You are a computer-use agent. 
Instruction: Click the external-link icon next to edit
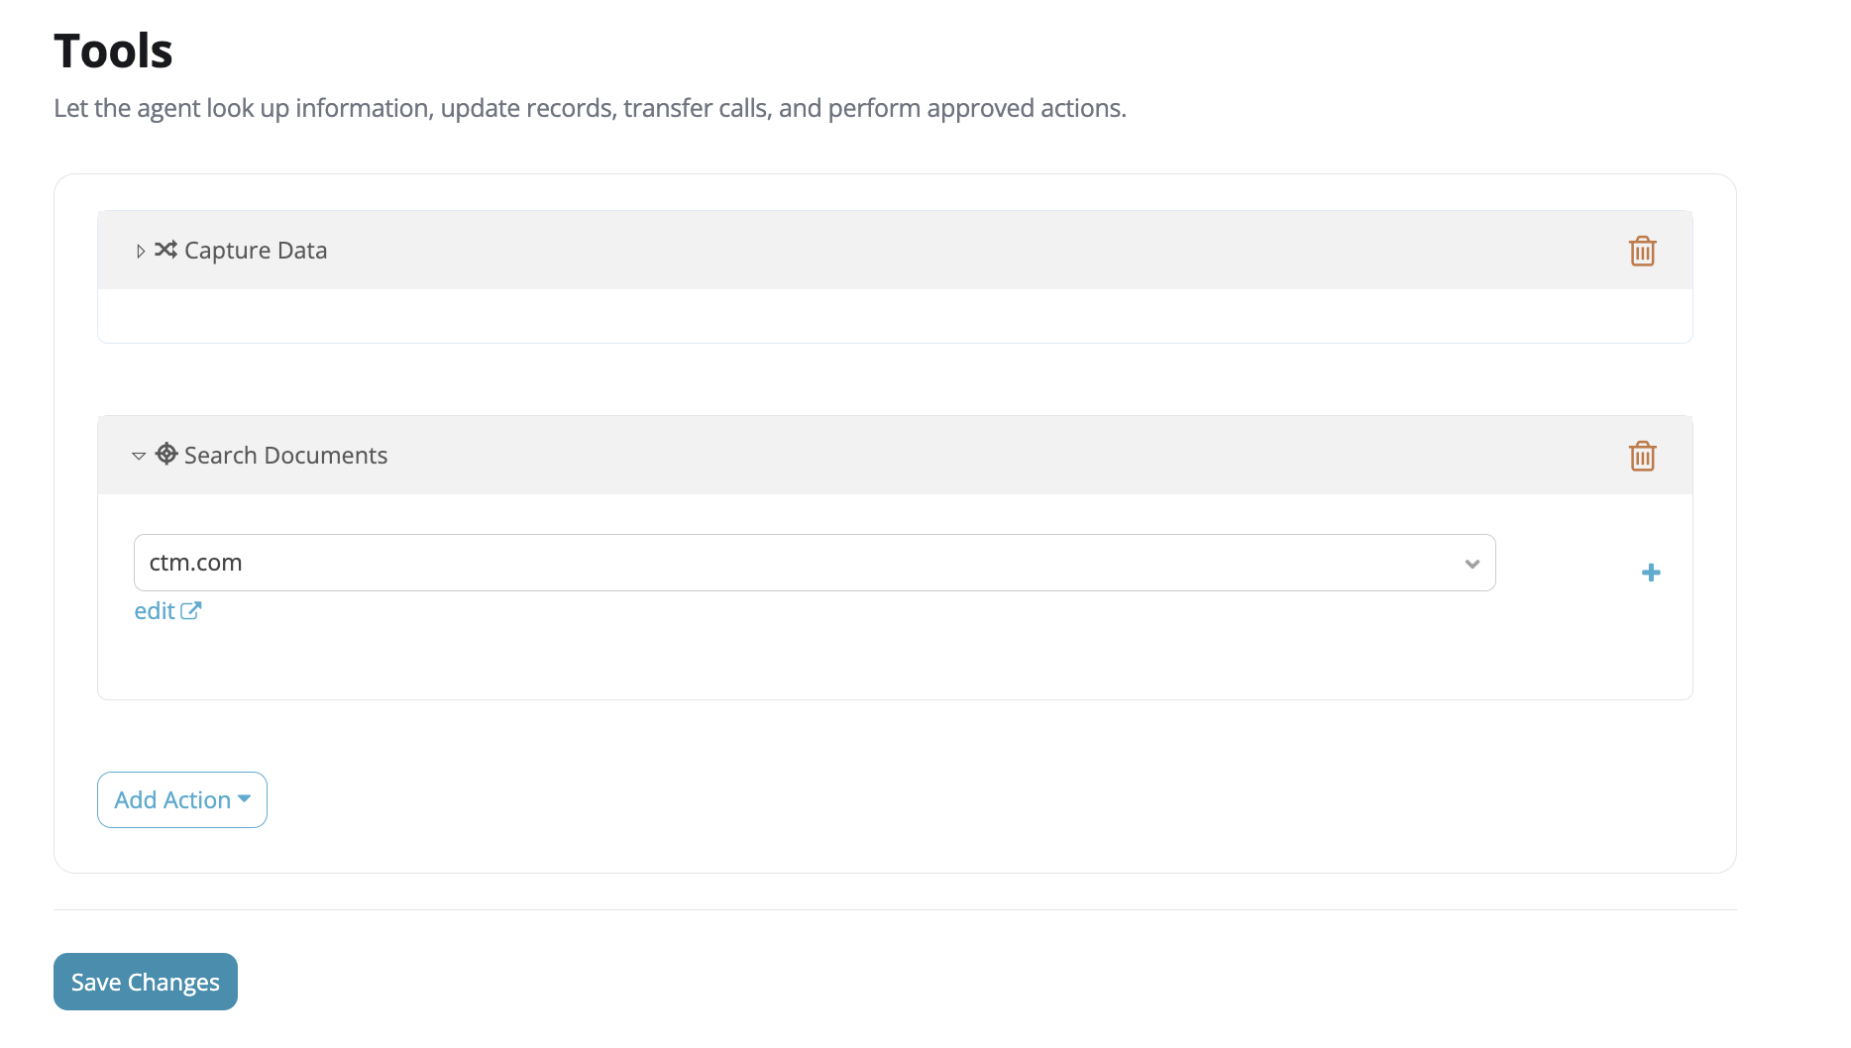click(191, 610)
